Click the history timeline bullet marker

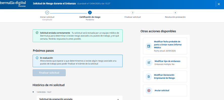pos(33,92)
